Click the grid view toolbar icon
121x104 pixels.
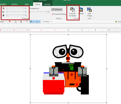pos(31,22)
